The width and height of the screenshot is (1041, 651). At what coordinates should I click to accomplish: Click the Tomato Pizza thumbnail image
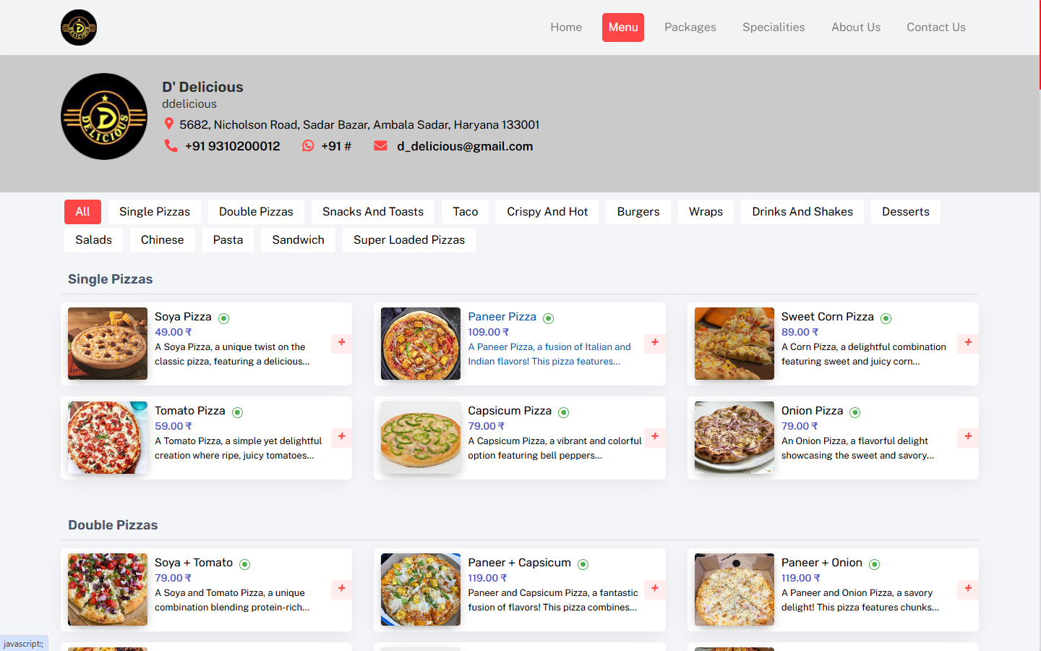(x=107, y=438)
